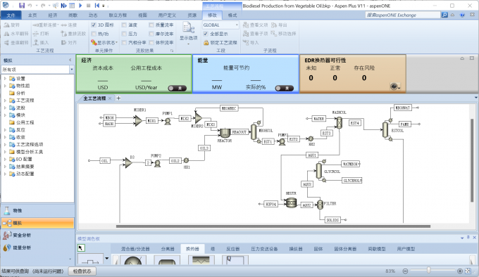
Task: Stop the simulation run with the square icon
Action: point(88,6)
